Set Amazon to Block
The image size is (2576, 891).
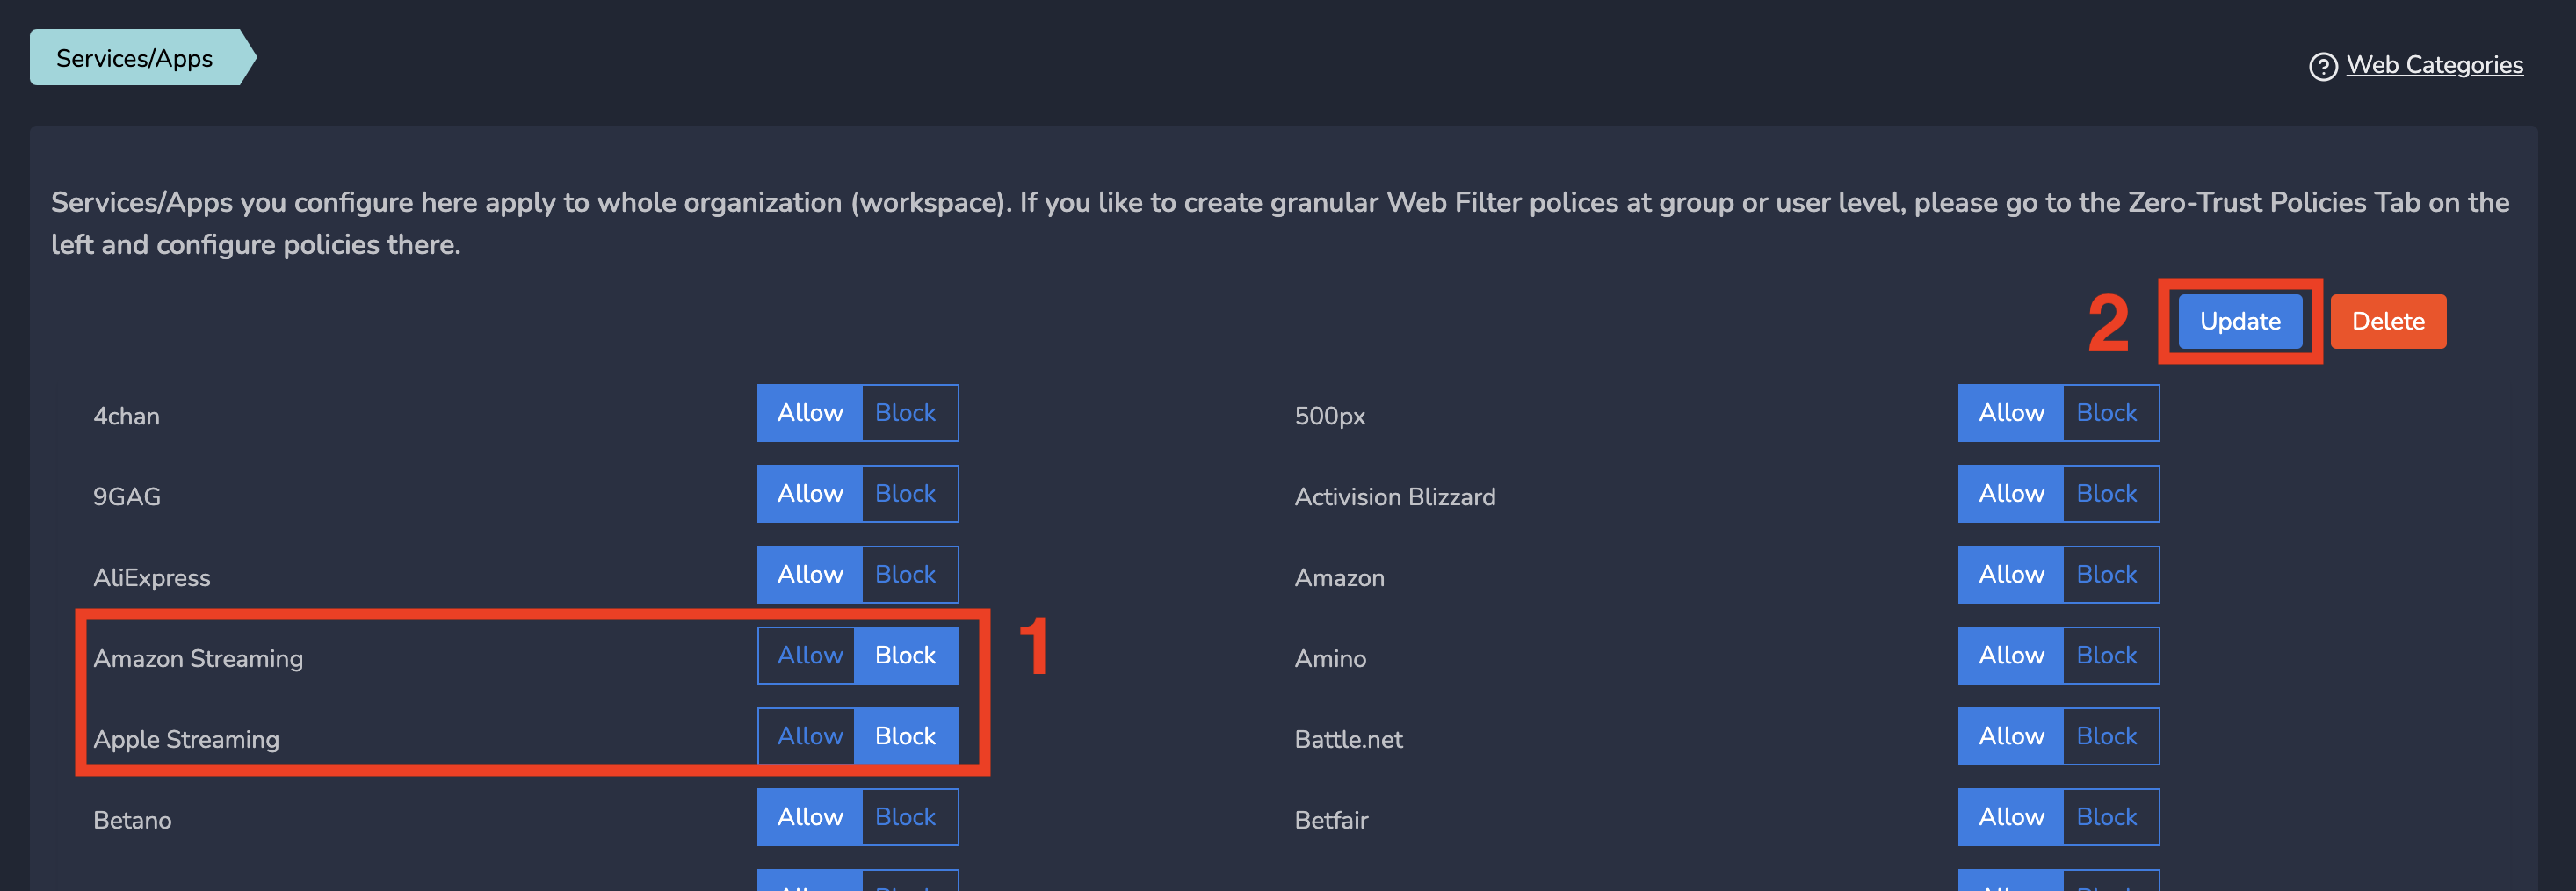click(2107, 575)
